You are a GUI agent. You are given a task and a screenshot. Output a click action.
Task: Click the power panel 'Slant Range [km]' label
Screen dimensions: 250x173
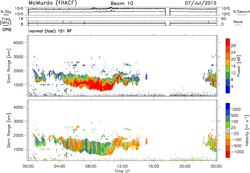click(x=9, y=66)
